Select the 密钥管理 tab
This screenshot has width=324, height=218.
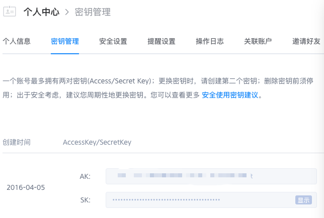pyautogui.click(x=65, y=41)
